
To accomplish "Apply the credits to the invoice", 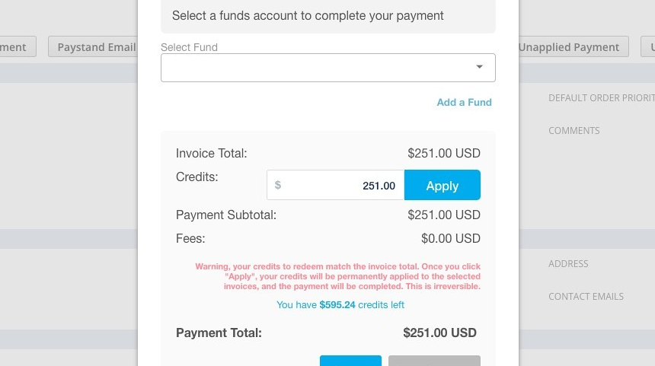I will coord(442,185).
